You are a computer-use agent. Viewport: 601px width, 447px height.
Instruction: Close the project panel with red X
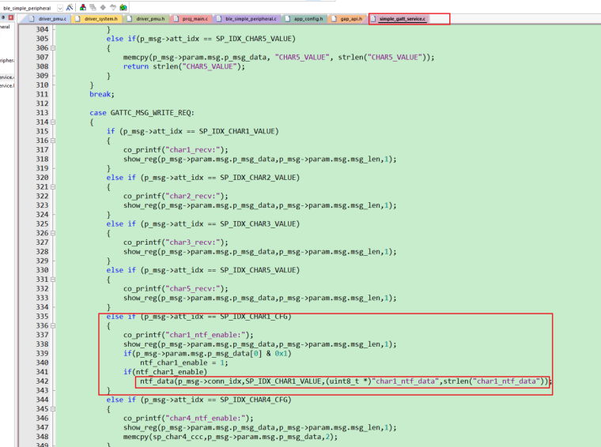11,17
